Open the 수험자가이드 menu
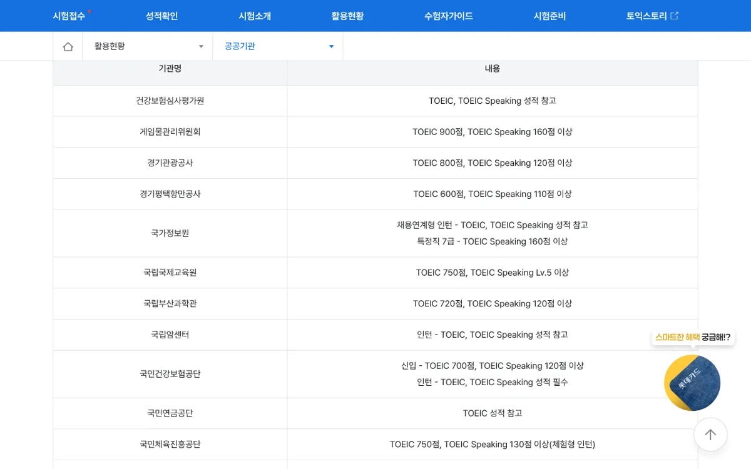This screenshot has height=469, width=751. coord(449,16)
